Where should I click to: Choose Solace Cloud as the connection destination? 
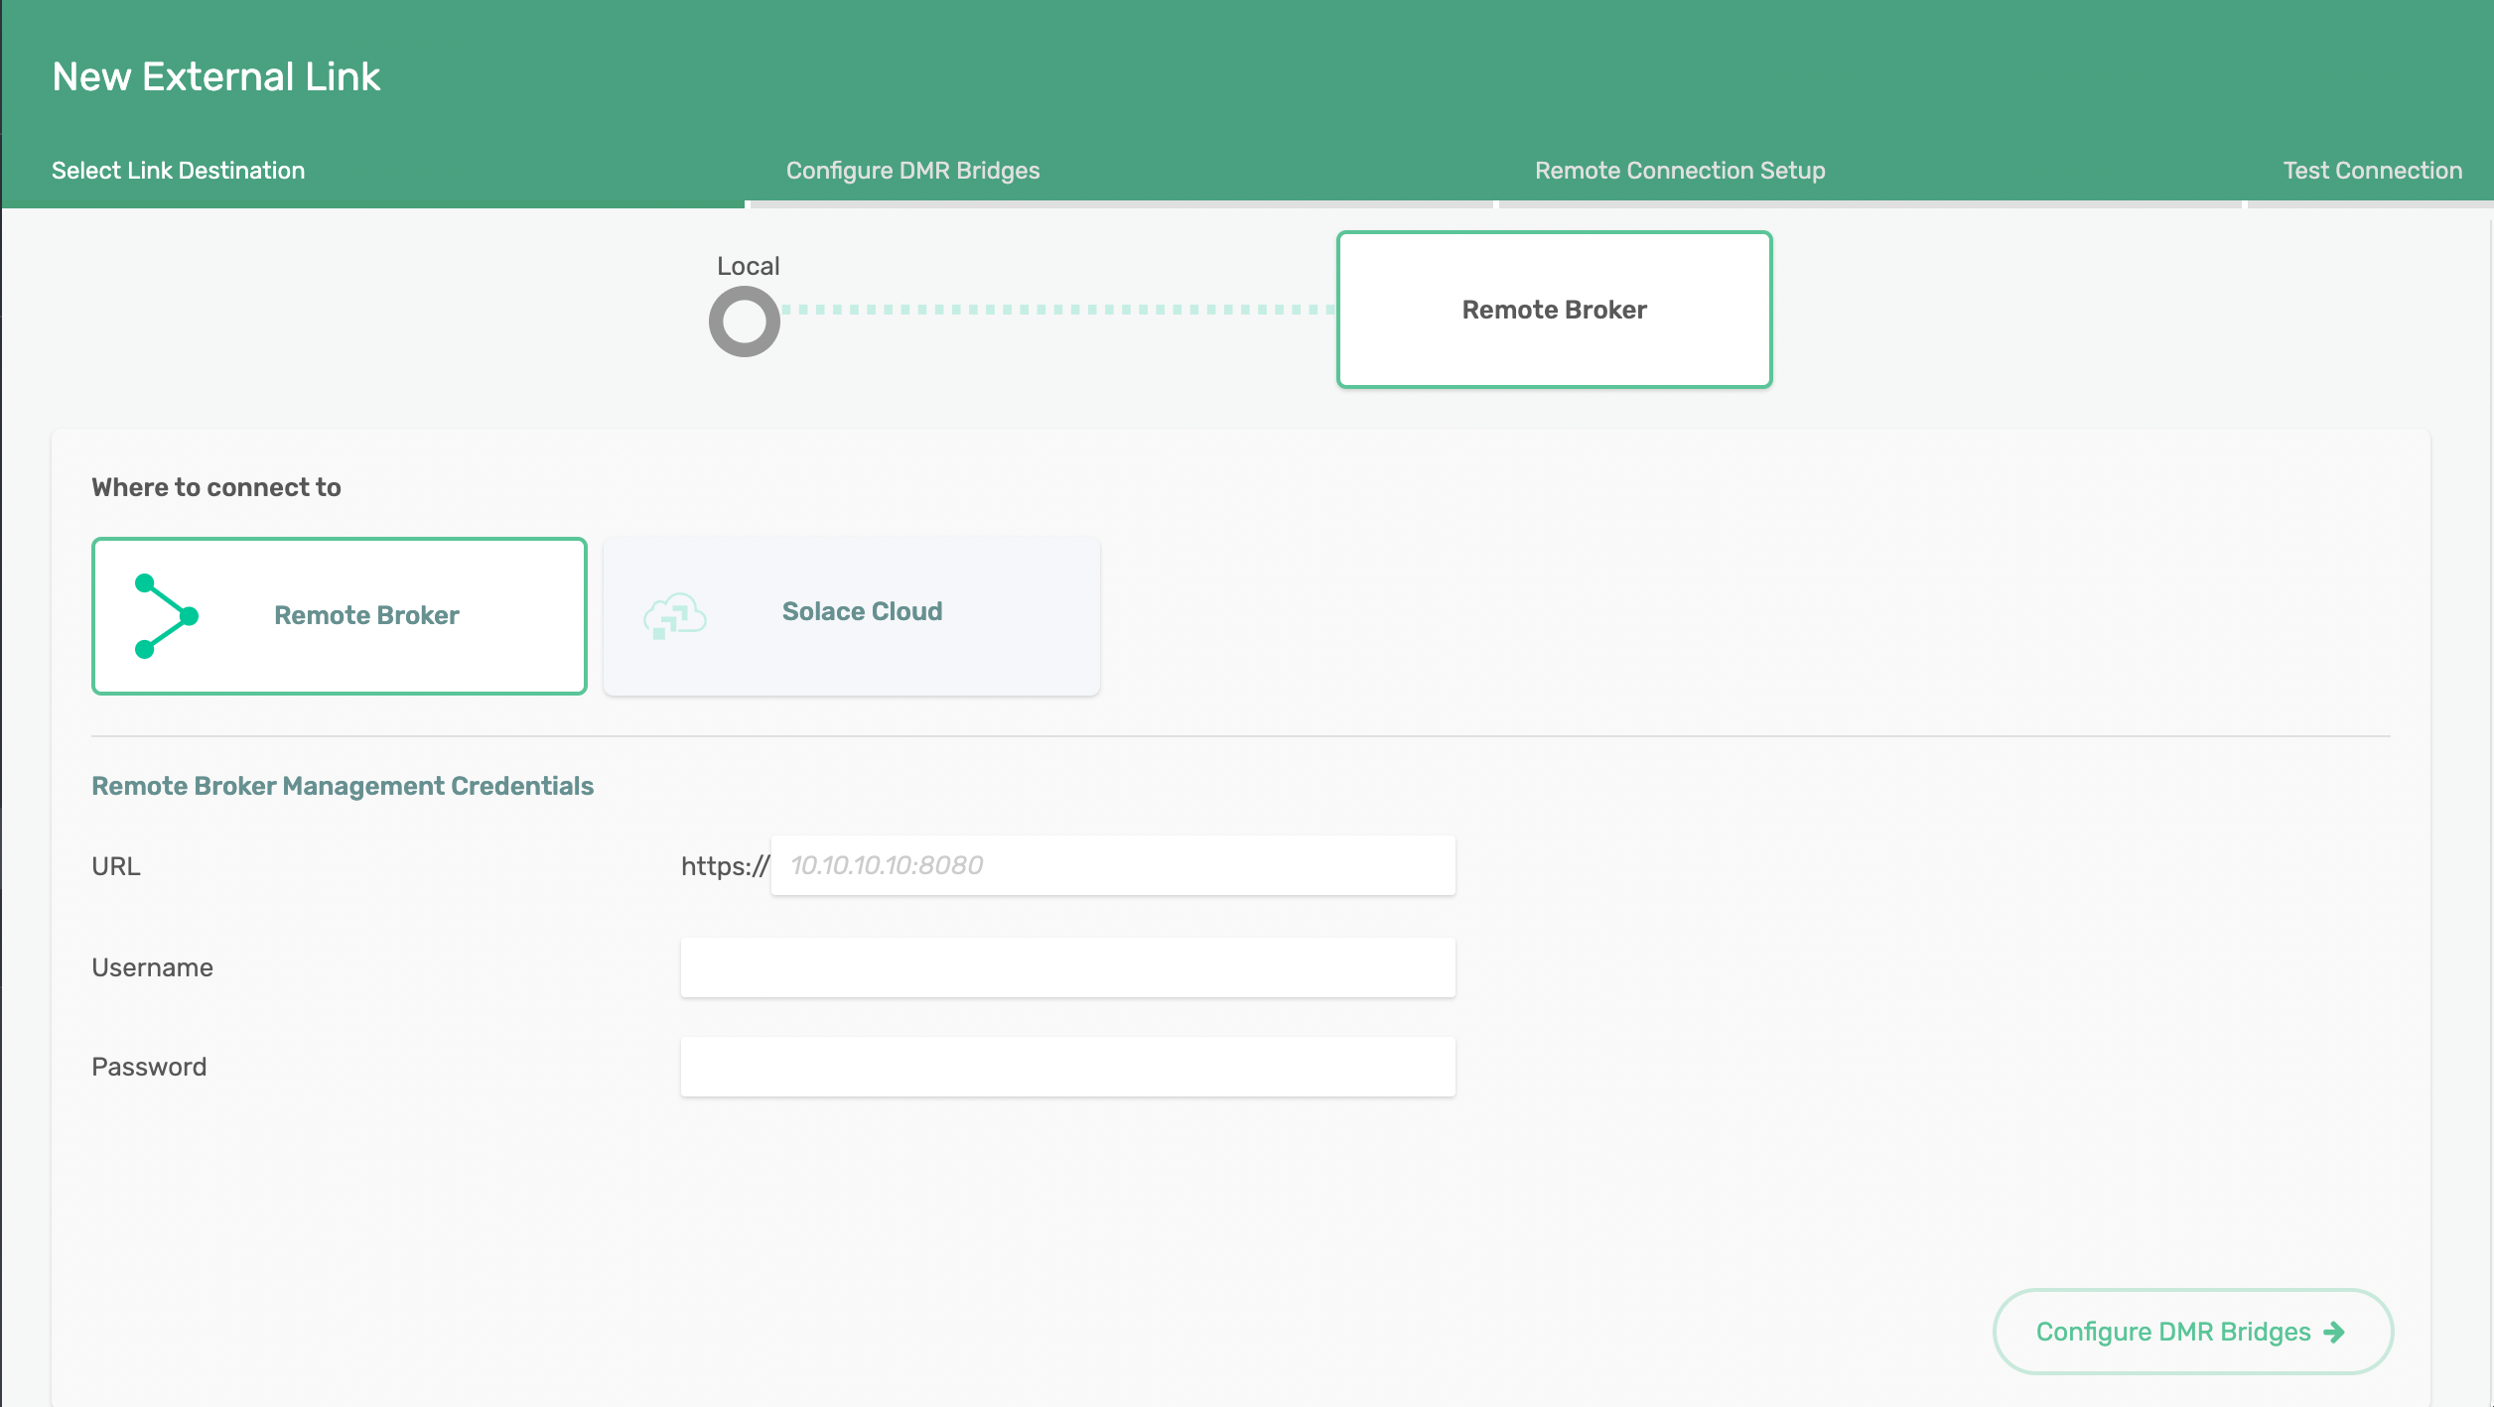pyautogui.click(x=851, y=615)
